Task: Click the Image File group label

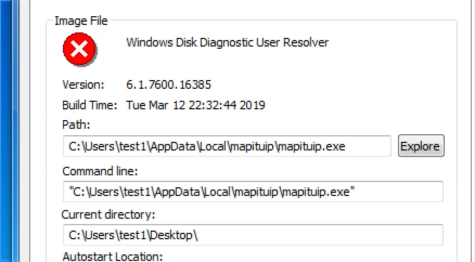Action: (x=81, y=21)
